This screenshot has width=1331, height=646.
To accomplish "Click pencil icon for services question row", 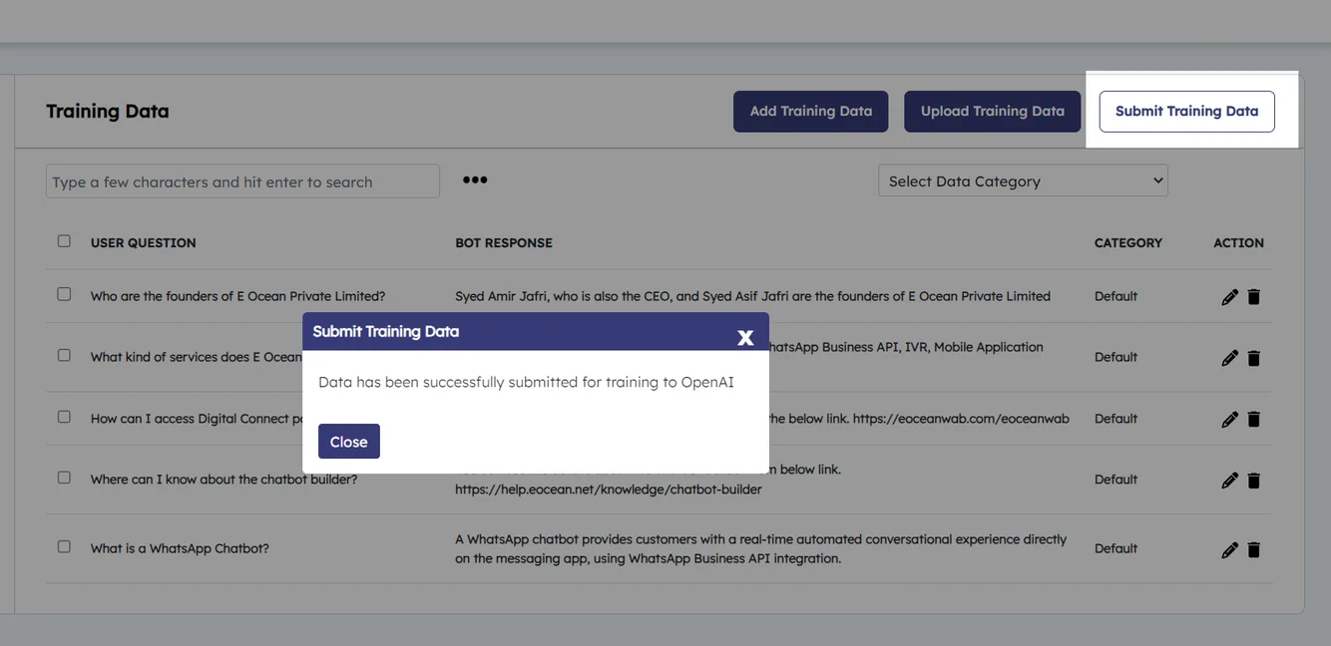I will point(1229,358).
